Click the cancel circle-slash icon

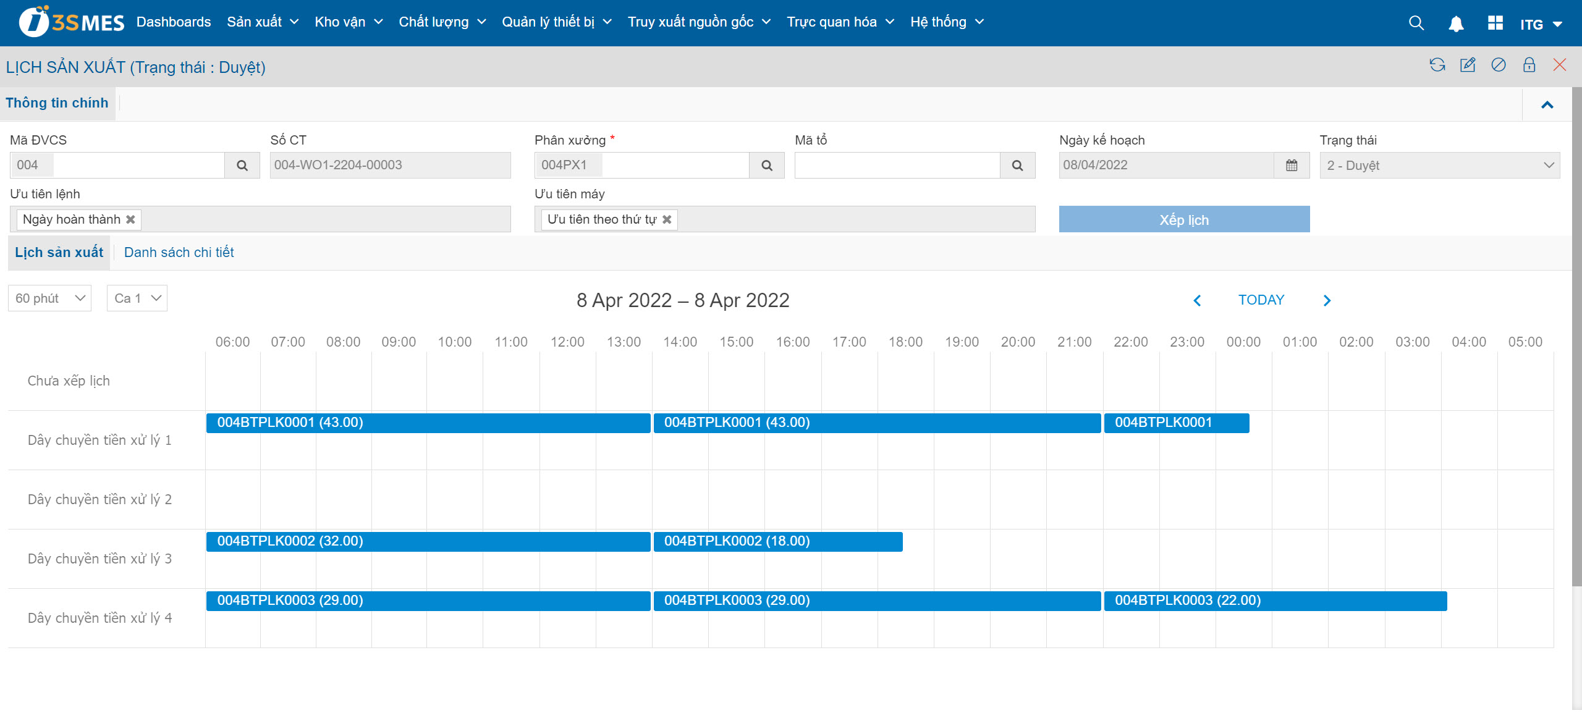[x=1499, y=65]
